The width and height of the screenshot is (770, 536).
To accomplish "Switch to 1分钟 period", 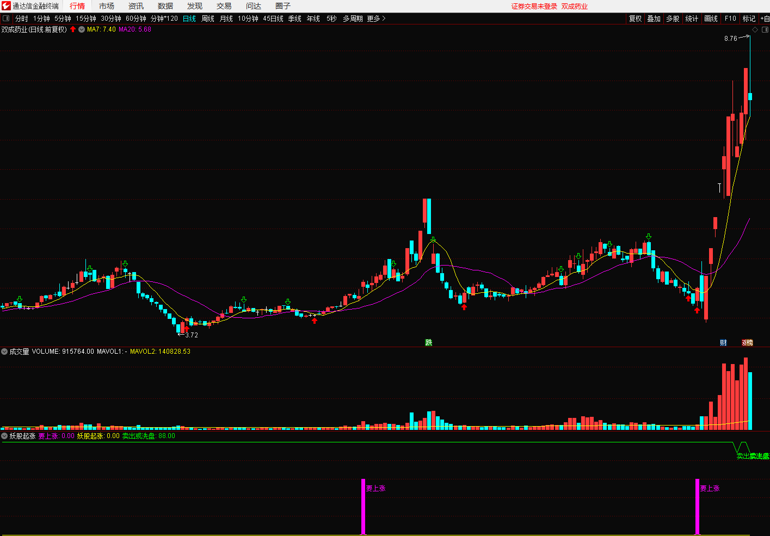I will pyautogui.click(x=41, y=19).
